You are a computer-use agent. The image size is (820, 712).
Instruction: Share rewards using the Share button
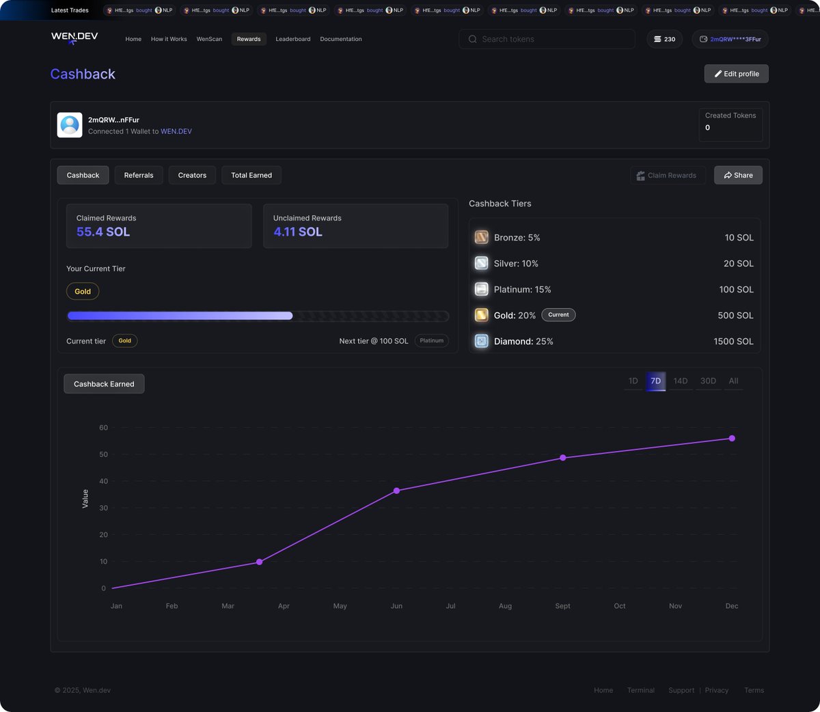[738, 175]
